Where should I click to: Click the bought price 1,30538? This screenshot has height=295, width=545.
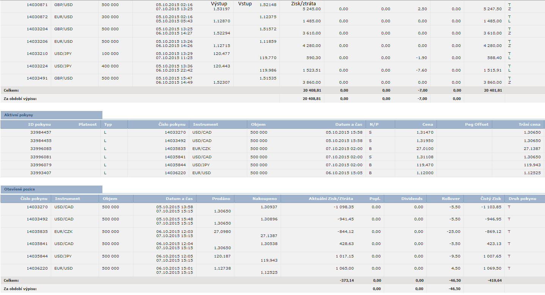pos(269,244)
